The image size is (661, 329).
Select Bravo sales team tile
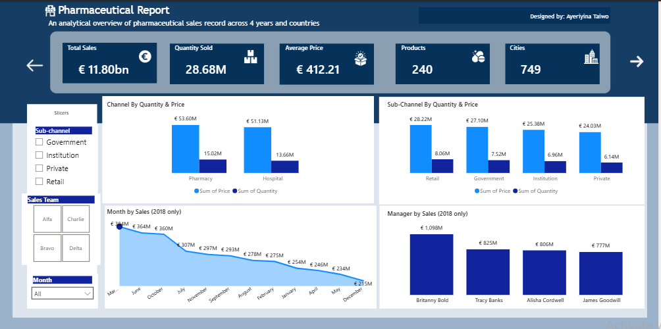pos(47,248)
